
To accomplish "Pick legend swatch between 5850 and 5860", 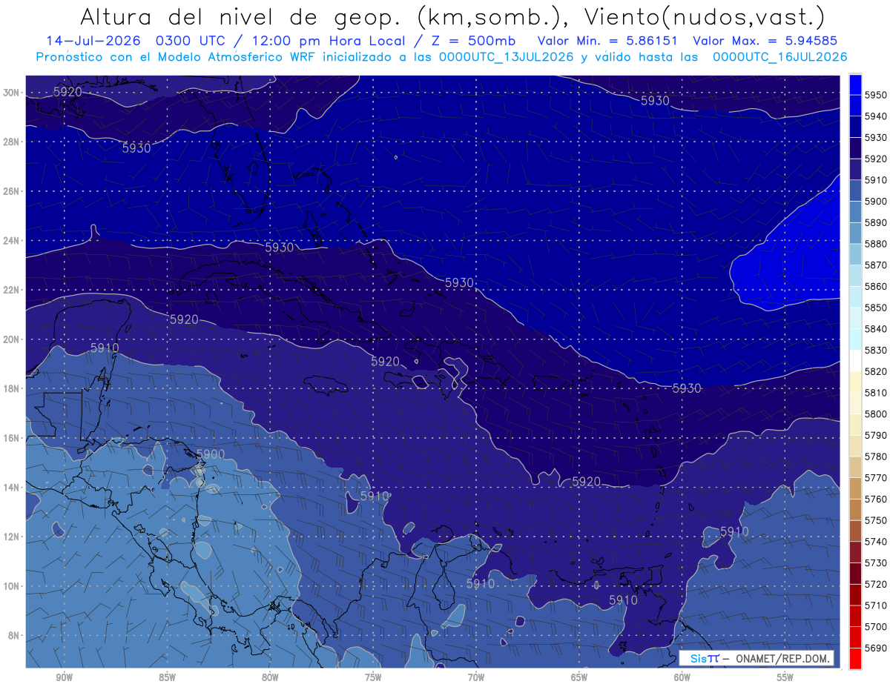I will tap(855, 296).
